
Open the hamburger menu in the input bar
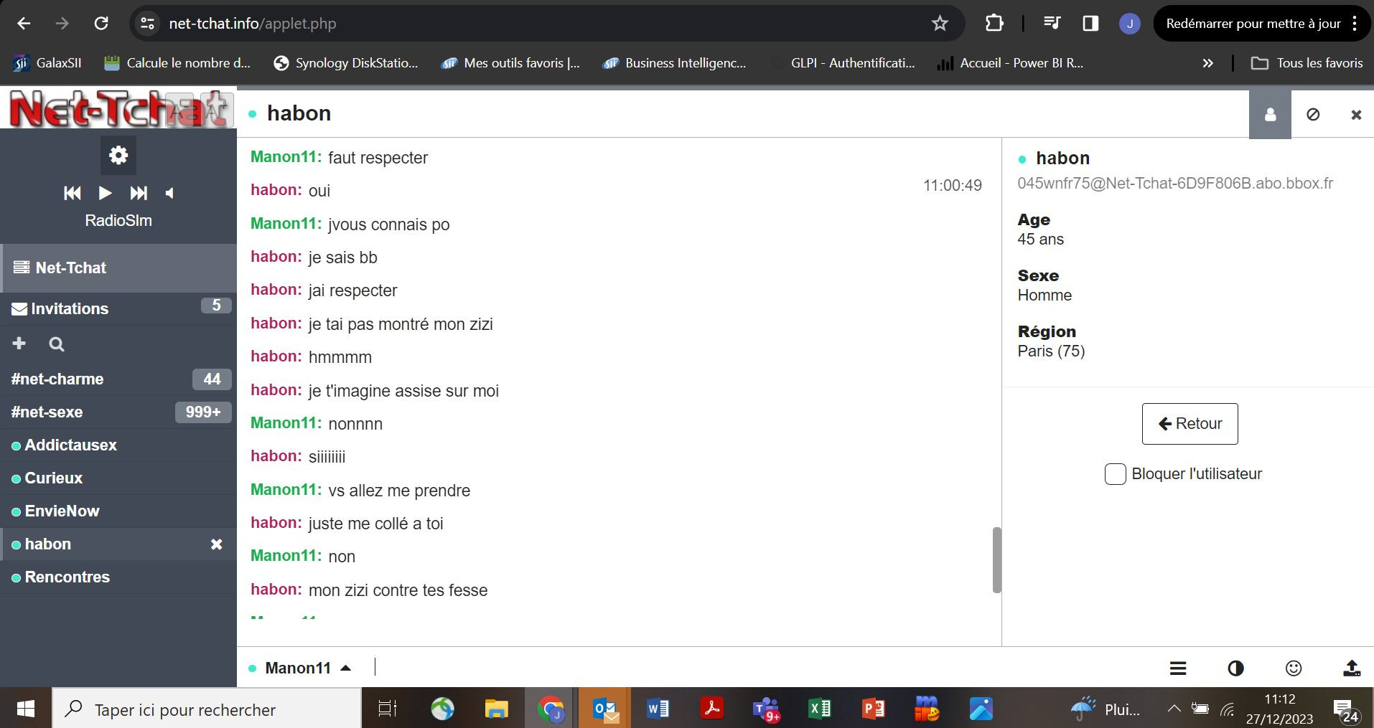tap(1178, 668)
